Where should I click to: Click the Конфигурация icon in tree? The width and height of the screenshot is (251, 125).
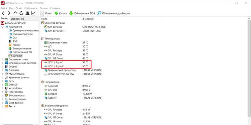[x=6, y=99]
